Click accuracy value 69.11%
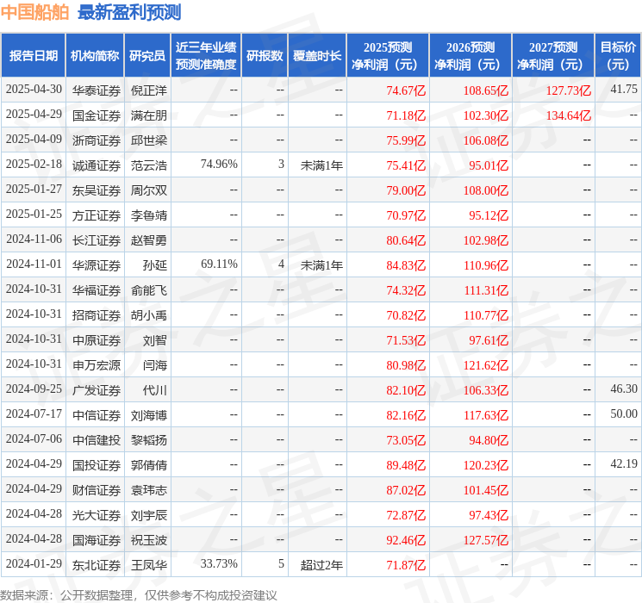This screenshot has width=642, height=603. [x=219, y=264]
